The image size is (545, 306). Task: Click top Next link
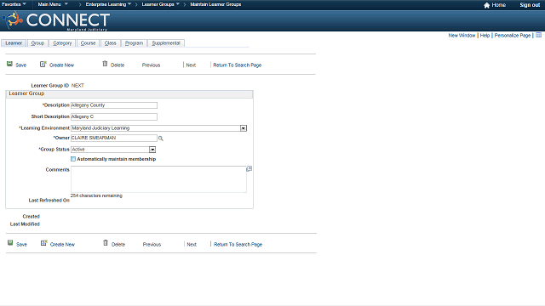191,65
